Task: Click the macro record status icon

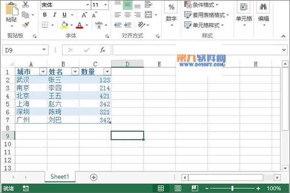Action: pyautogui.click(x=26, y=188)
